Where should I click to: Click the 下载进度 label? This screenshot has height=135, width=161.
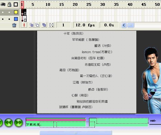tap(33, 124)
